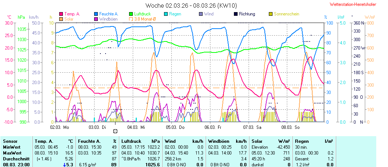Toggle the 3.8 Monat-Ø legend box
The width and height of the screenshot is (388, 167).
tap(131, 19)
